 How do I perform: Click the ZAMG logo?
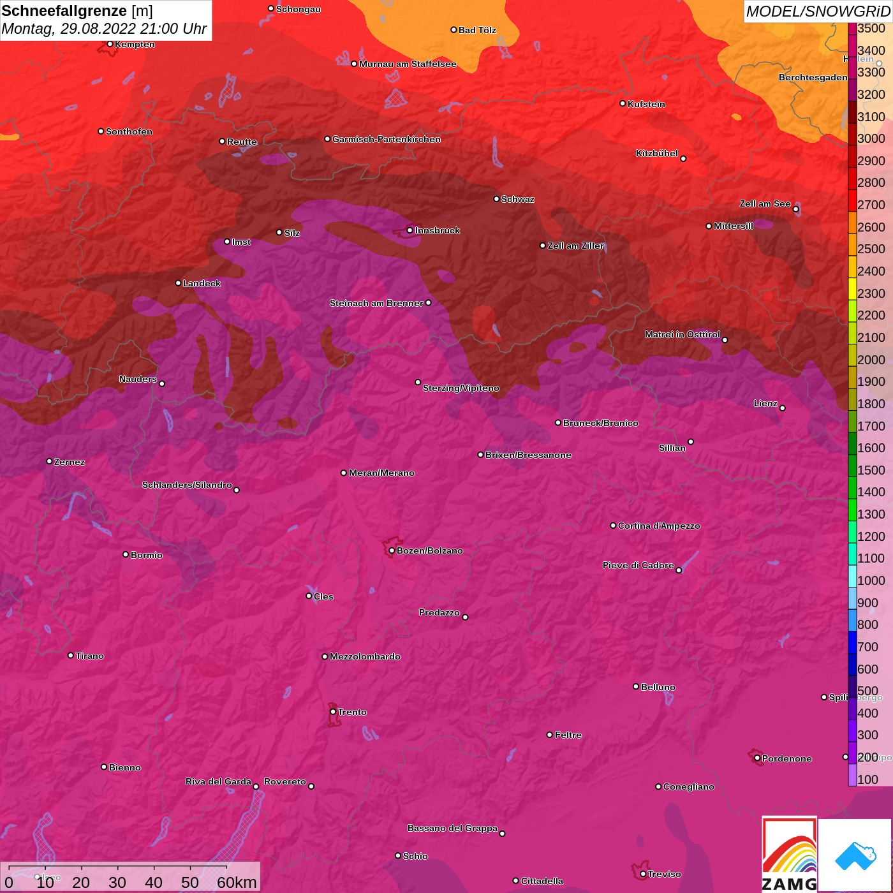(789, 854)
